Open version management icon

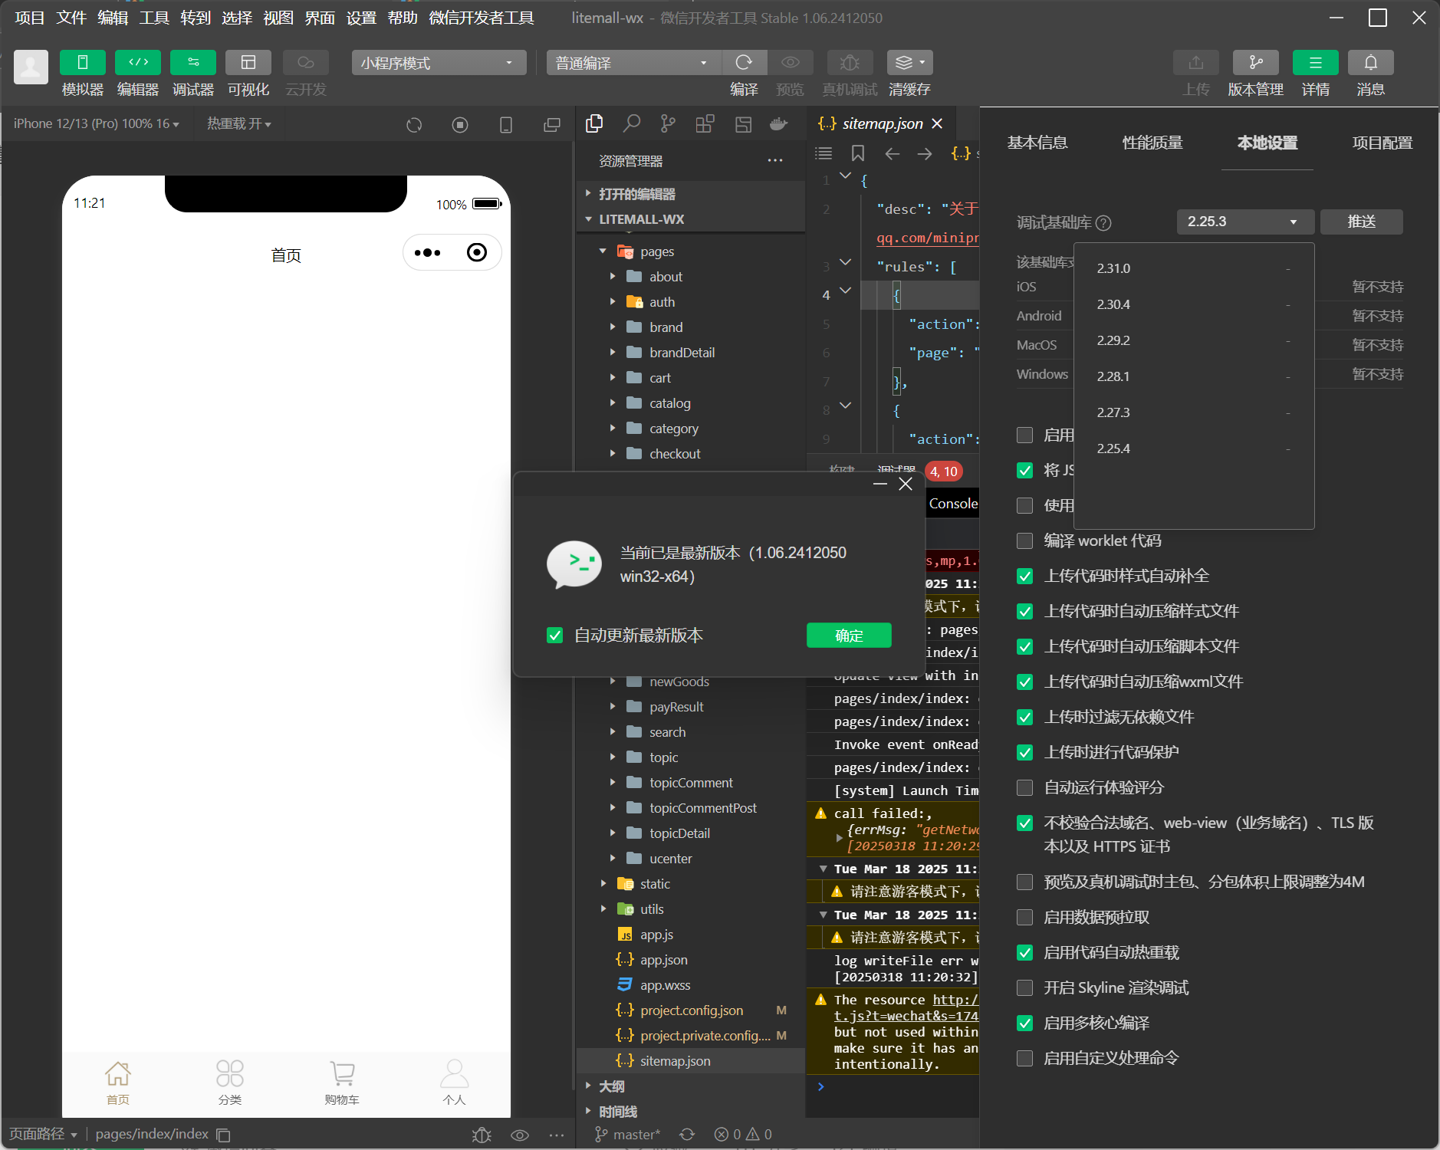pos(1255,62)
